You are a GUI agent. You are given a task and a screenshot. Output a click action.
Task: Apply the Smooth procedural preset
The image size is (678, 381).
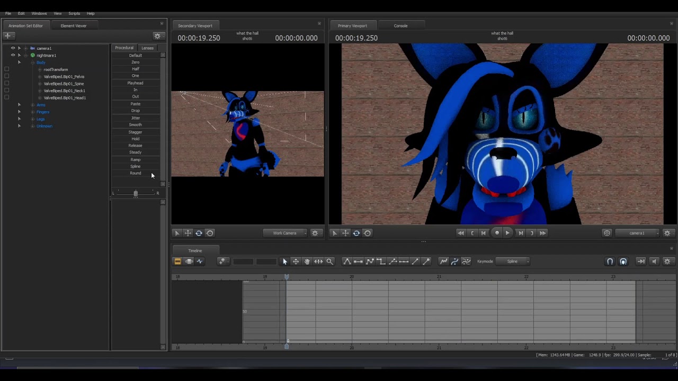point(136,125)
